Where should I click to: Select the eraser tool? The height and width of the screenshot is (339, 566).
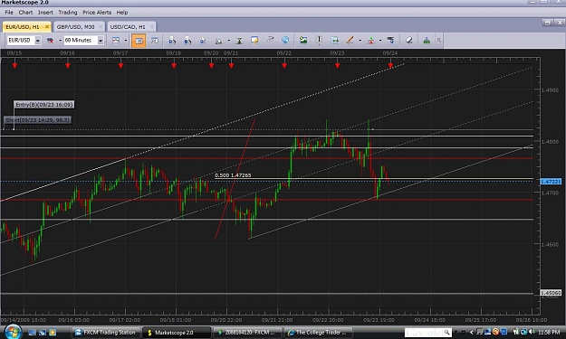click(x=409, y=40)
